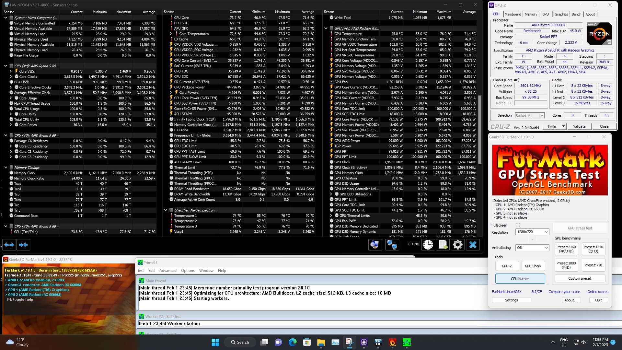622x350 pixels.
Task: Open the Socket #1 selection dropdown
Action: click(x=530, y=116)
